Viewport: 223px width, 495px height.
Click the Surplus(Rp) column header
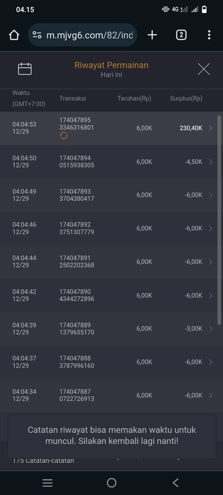click(186, 98)
